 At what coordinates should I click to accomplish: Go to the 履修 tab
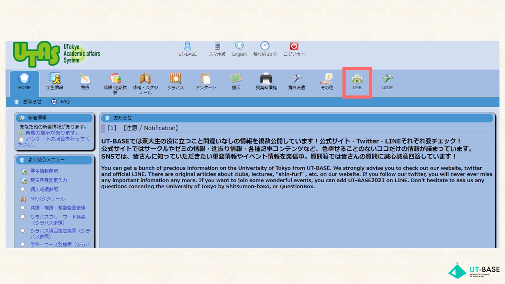coord(85,82)
